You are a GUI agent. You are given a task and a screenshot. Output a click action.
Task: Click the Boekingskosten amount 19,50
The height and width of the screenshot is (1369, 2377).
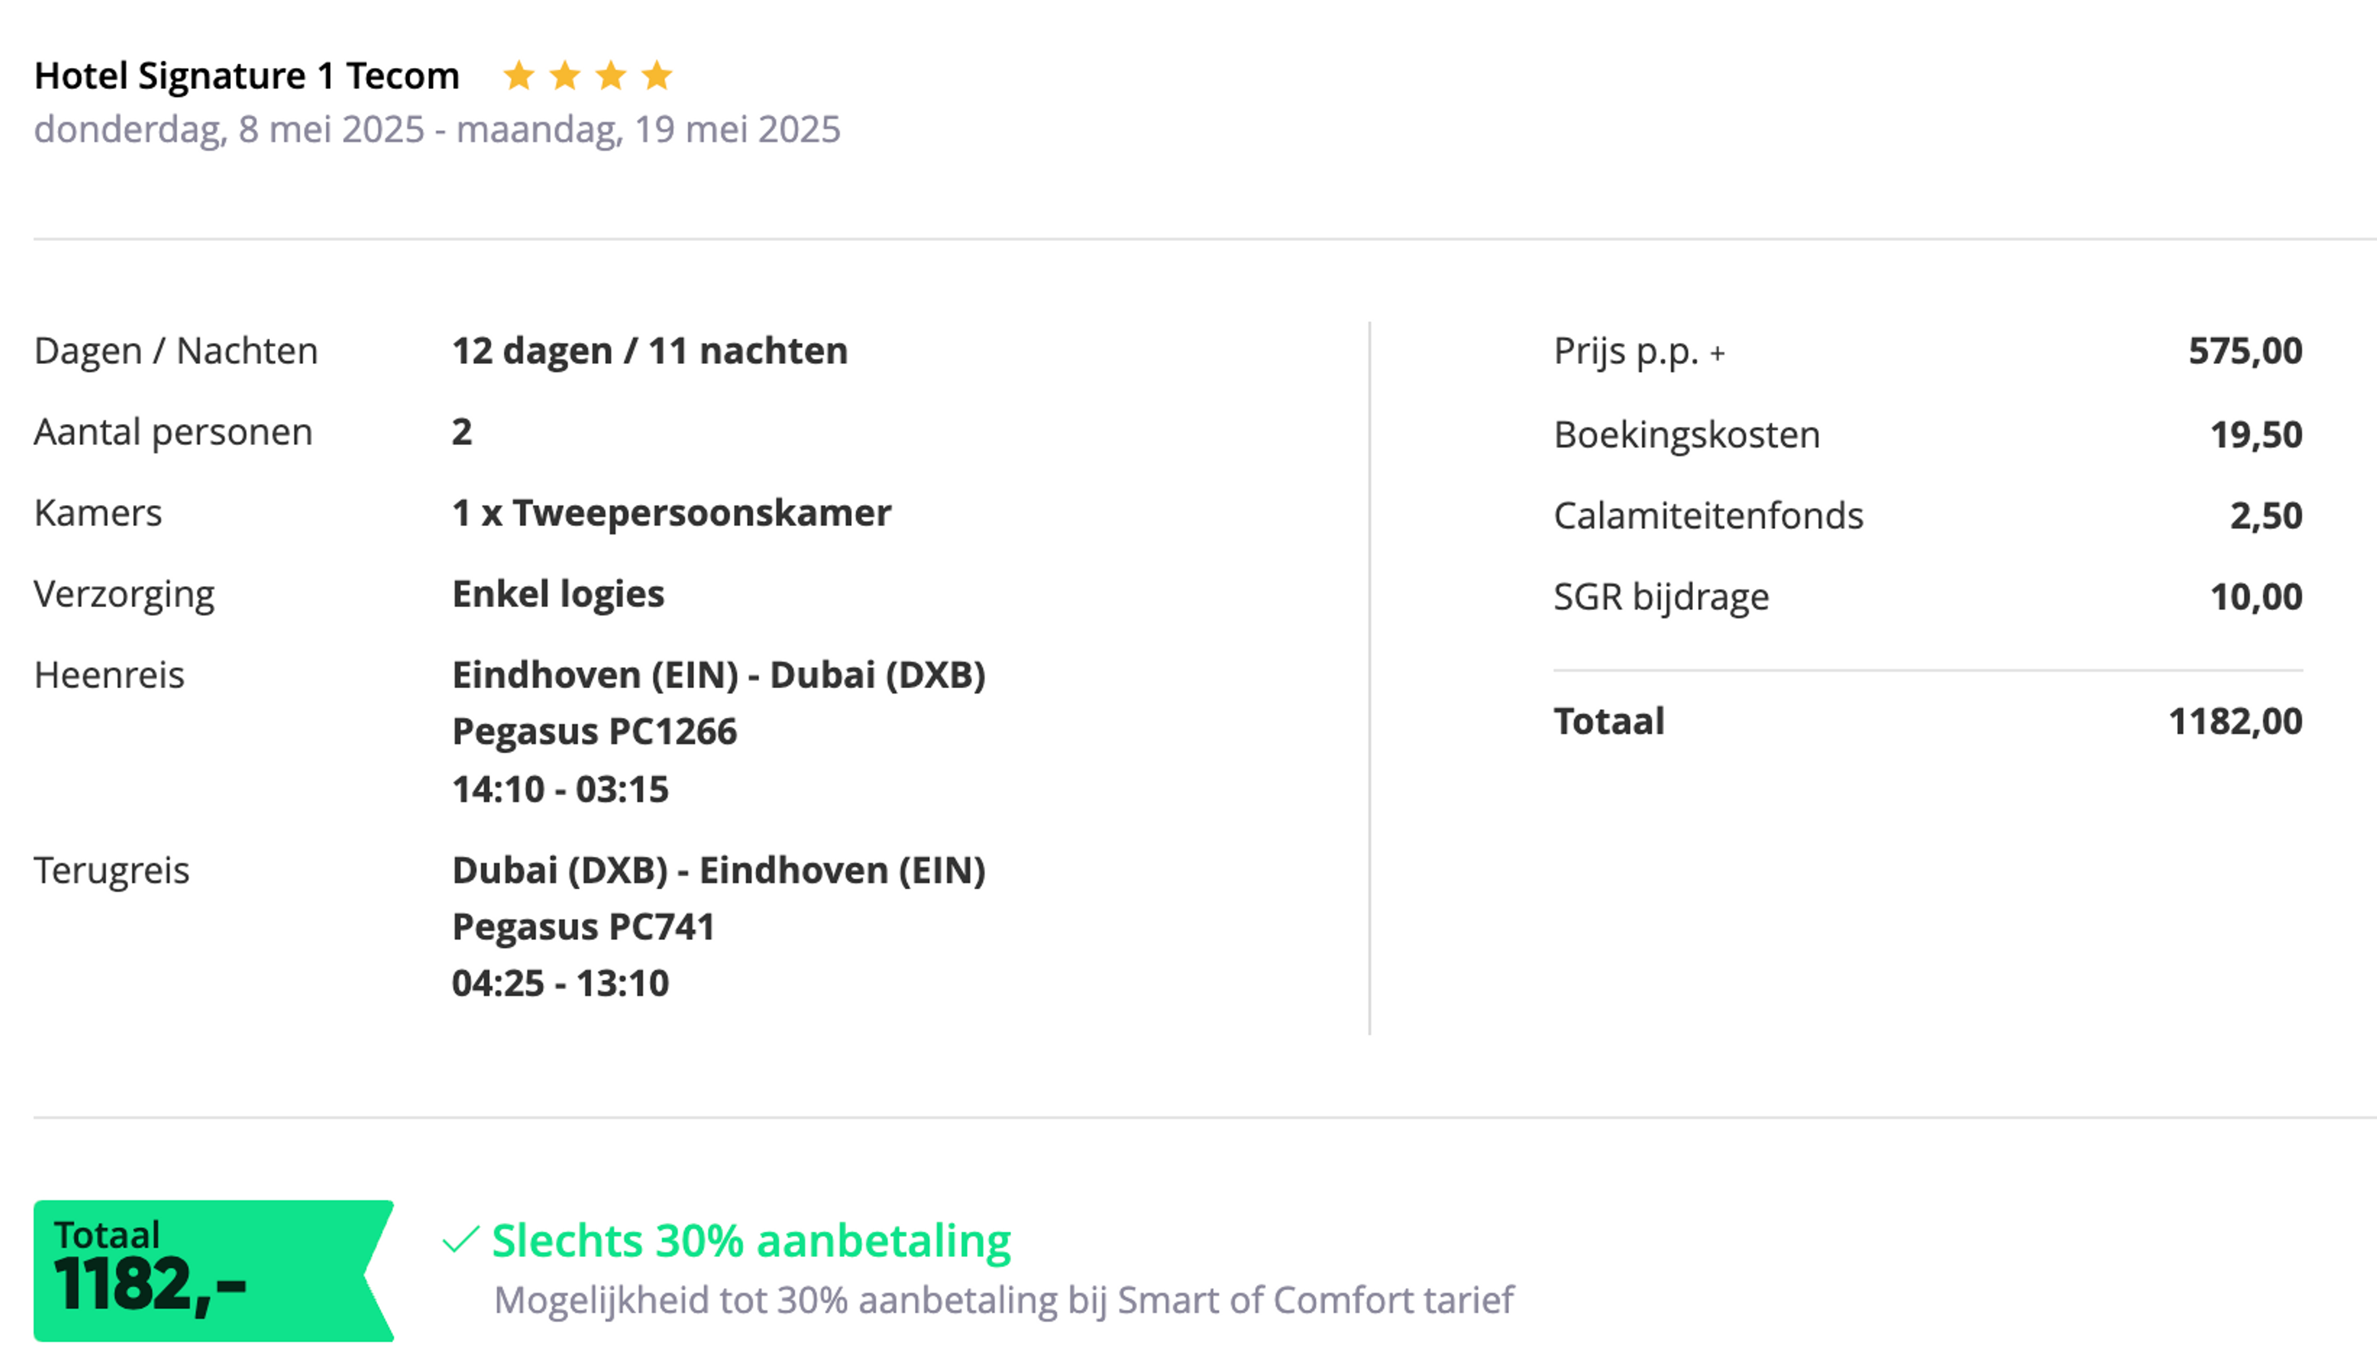pos(2255,434)
